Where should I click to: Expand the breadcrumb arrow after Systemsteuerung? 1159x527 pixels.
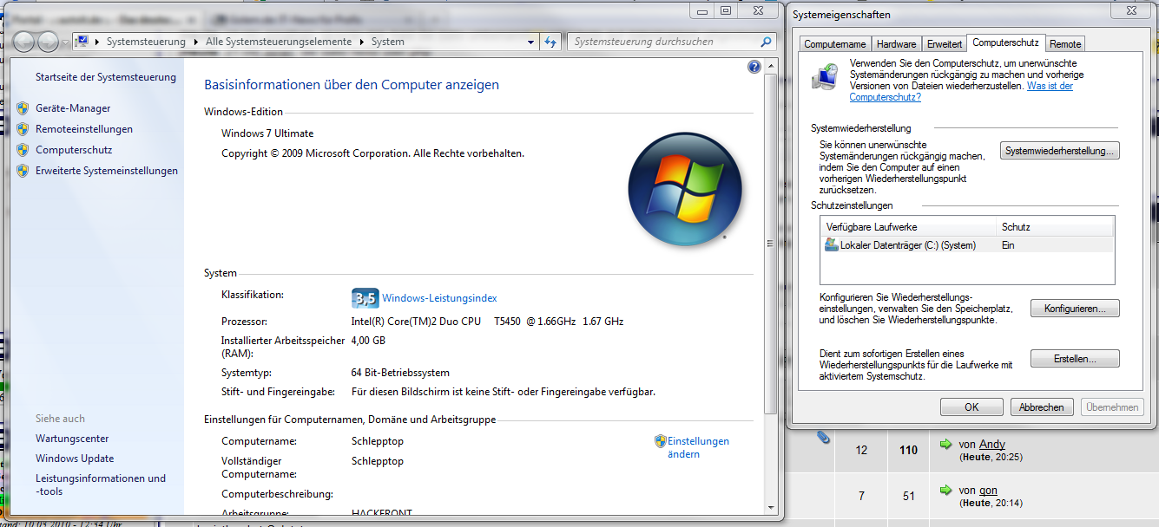(195, 42)
